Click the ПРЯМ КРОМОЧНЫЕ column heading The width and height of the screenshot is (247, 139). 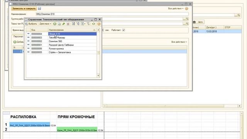pyautogui.click(x=76, y=117)
